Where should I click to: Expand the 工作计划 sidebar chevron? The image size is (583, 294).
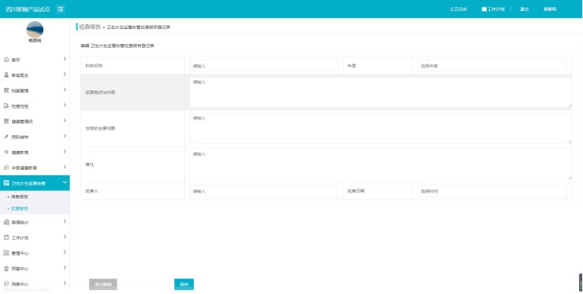(65, 237)
